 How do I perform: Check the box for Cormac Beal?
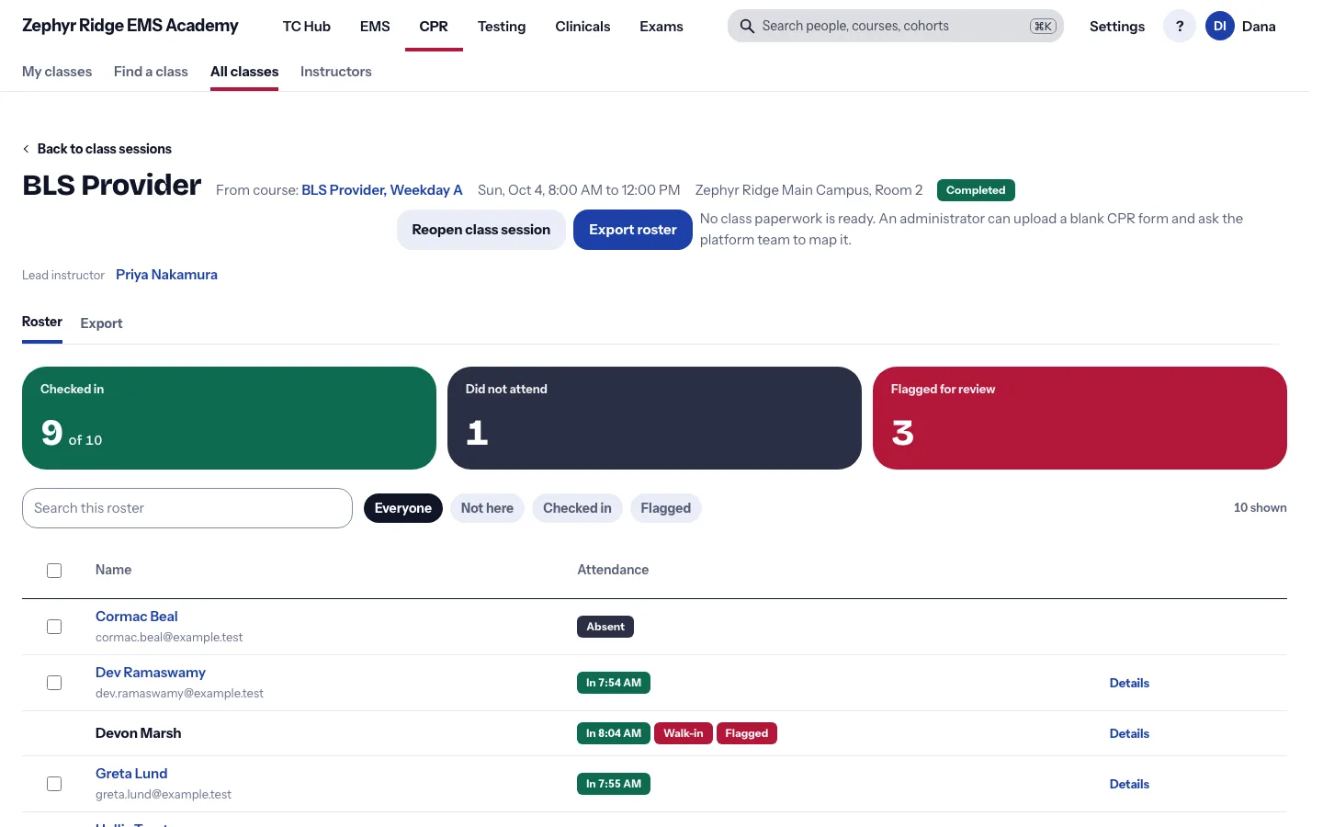pyautogui.click(x=54, y=627)
